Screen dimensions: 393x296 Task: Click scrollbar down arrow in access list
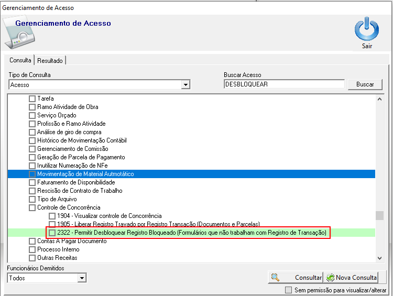380,257
